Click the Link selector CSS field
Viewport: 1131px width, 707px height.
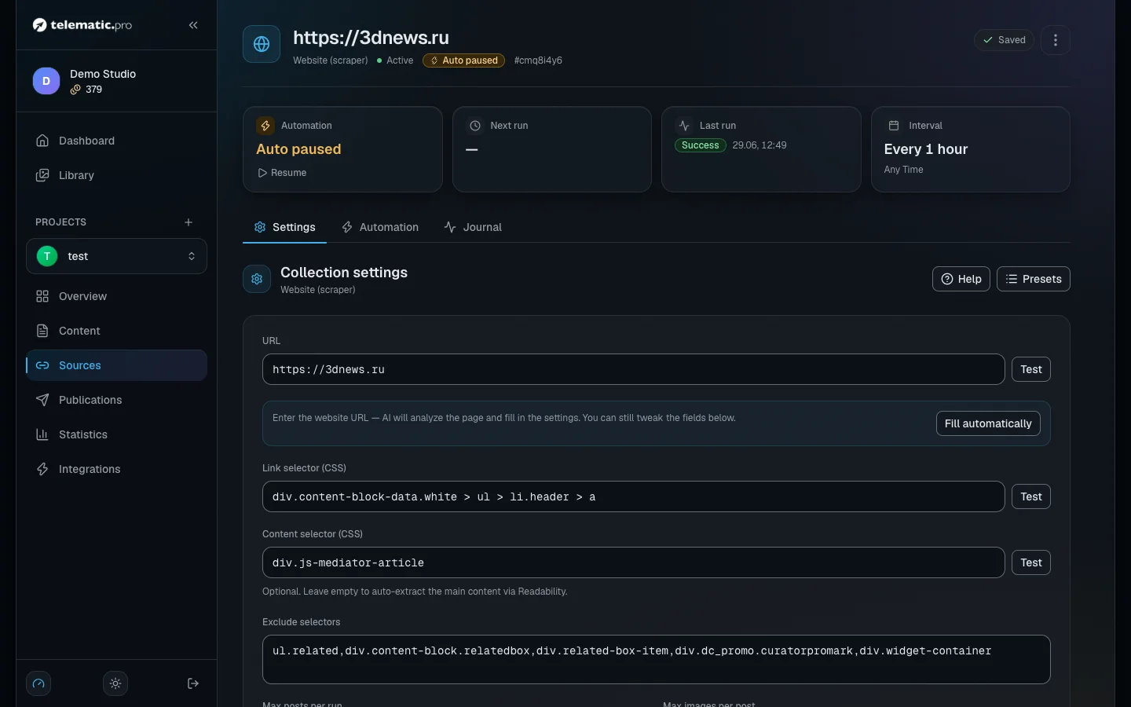(x=634, y=496)
